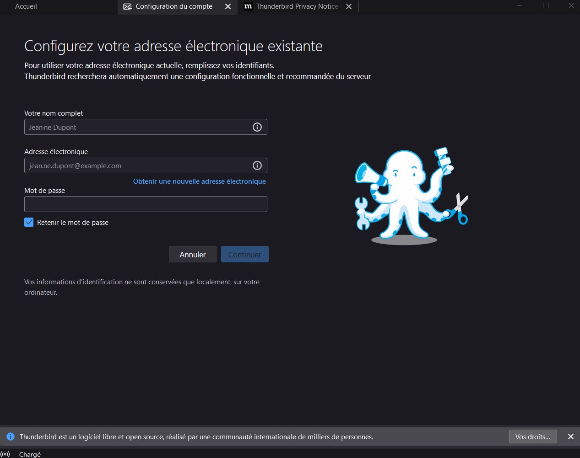Switch to the Accueil tab
This screenshot has width=580, height=458.
tap(26, 6)
